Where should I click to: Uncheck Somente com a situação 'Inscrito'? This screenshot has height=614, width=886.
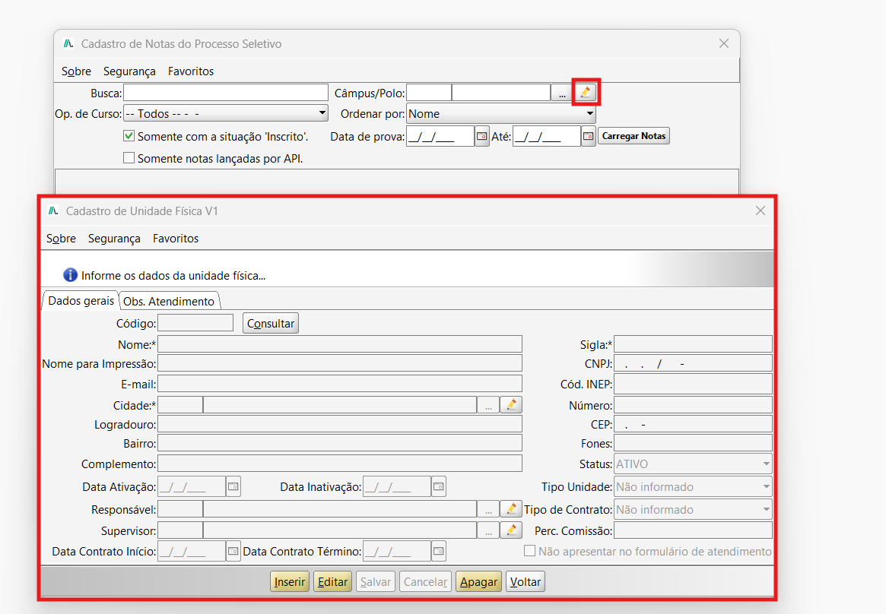pyautogui.click(x=129, y=135)
